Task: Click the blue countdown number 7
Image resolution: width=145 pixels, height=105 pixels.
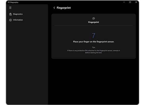Action: pos(94,35)
